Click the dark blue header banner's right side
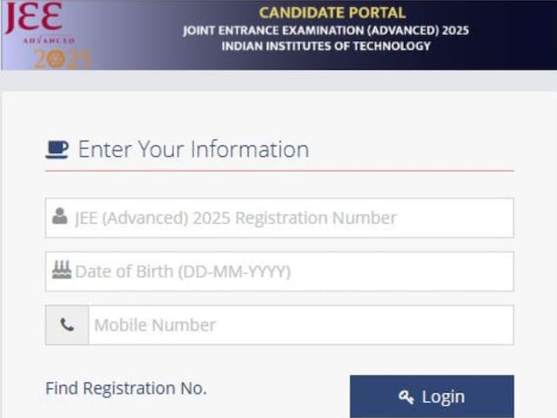557x418 pixels. click(512, 35)
